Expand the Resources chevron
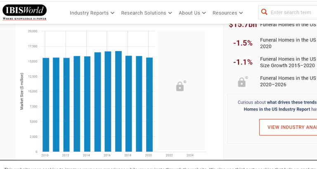 point(241,13)
